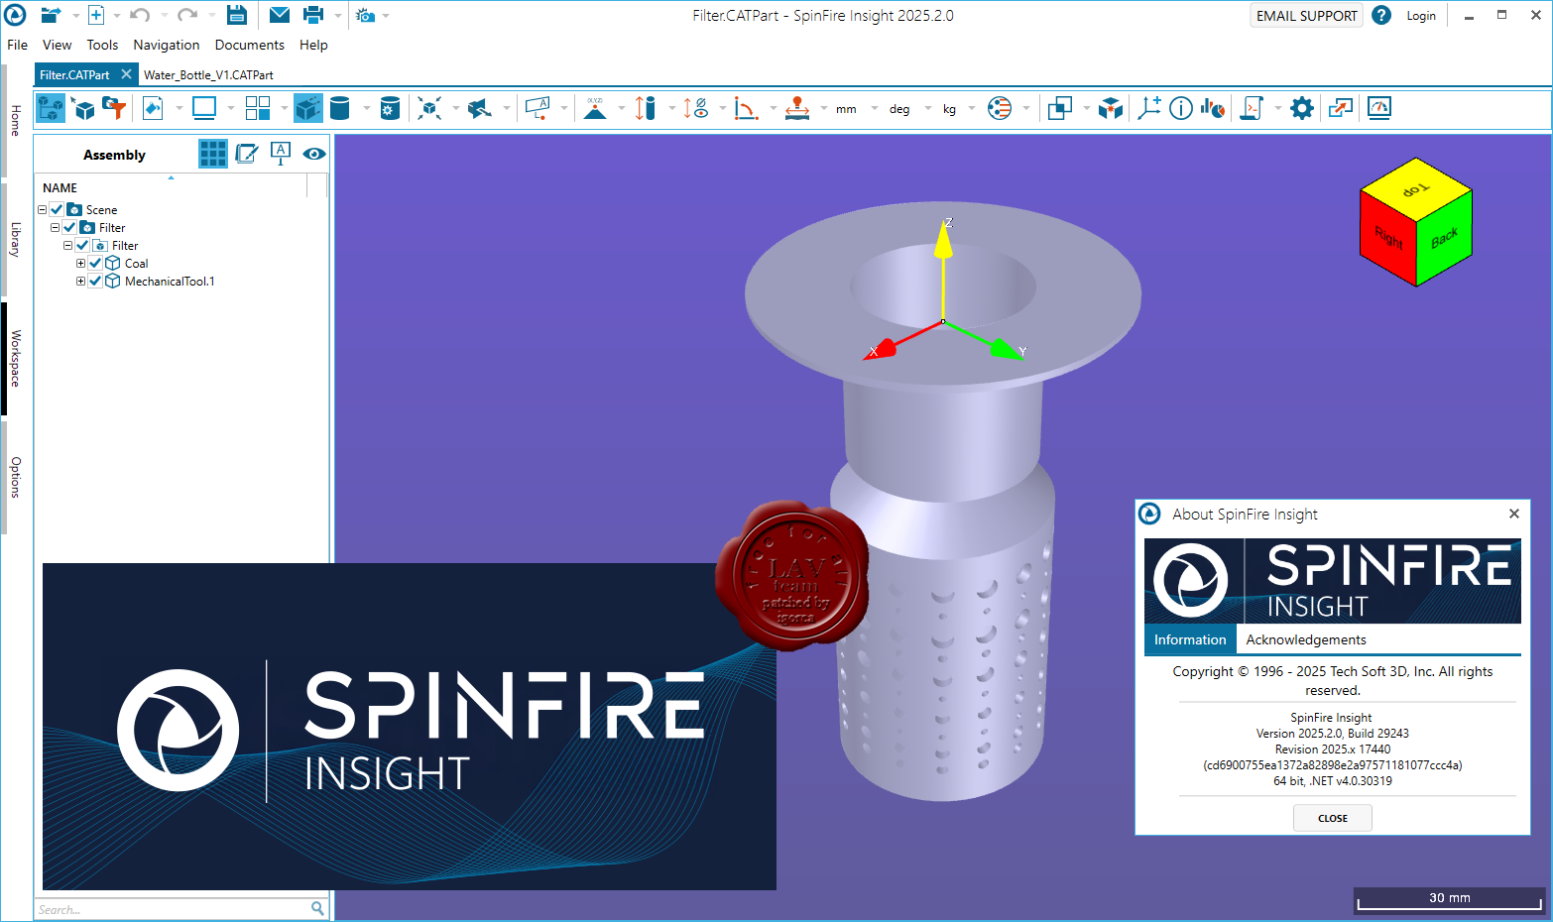Toggle the checkbox of top-level Filter node
The height and width of the screenshot is (922, 1553).
point(69,227)
